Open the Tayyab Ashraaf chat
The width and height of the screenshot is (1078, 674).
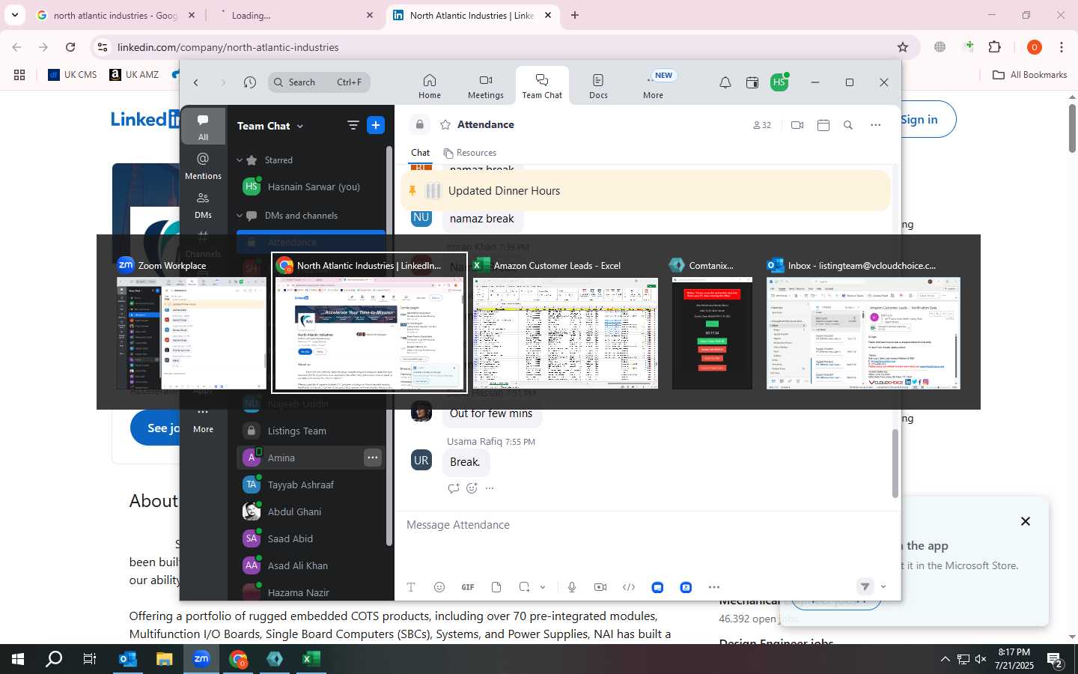coord(311,485)
